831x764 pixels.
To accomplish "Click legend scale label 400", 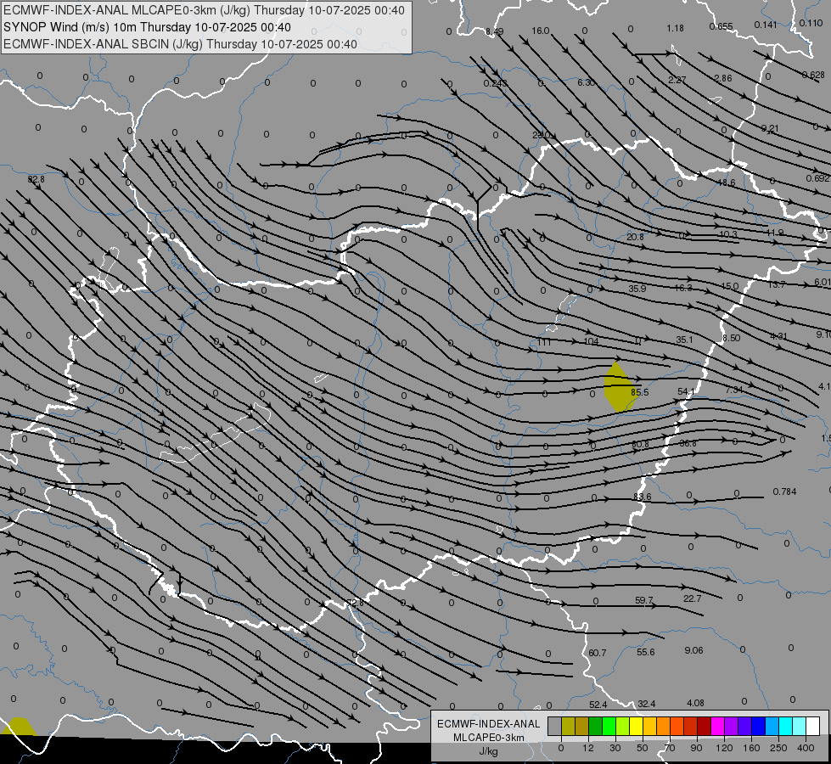I will (806, 748).
